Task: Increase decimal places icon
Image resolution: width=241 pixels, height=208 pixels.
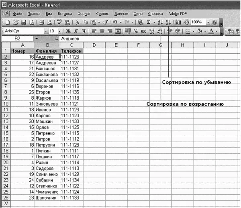Action: click(x=152, y=31)
